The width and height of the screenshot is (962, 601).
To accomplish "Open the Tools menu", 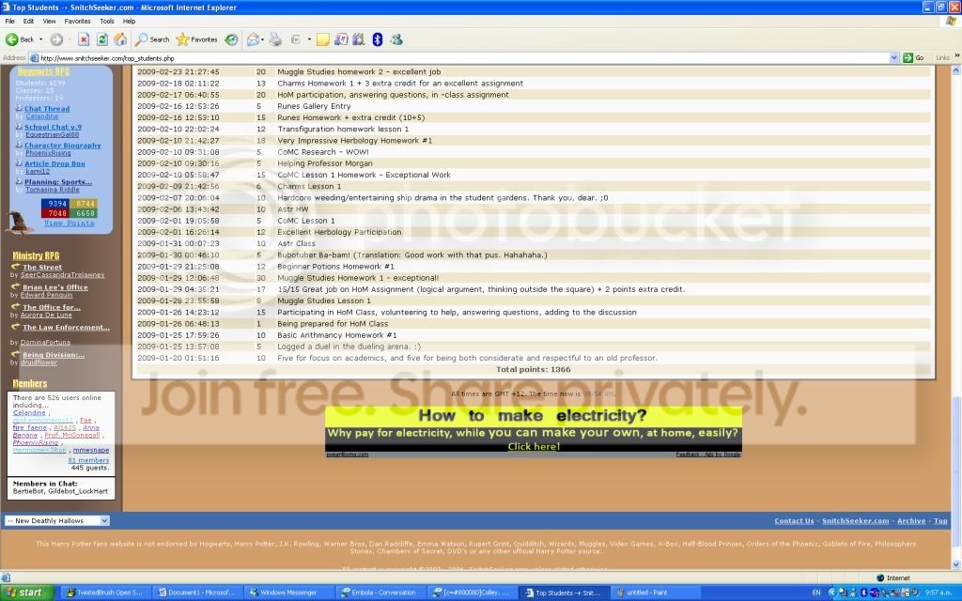I will coord(107,21).
